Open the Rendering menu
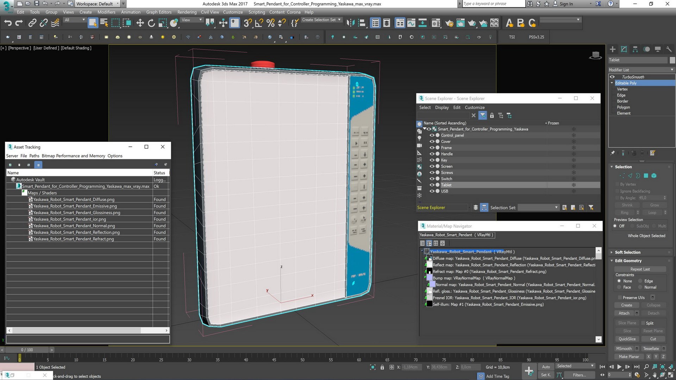 coord(187,12)
